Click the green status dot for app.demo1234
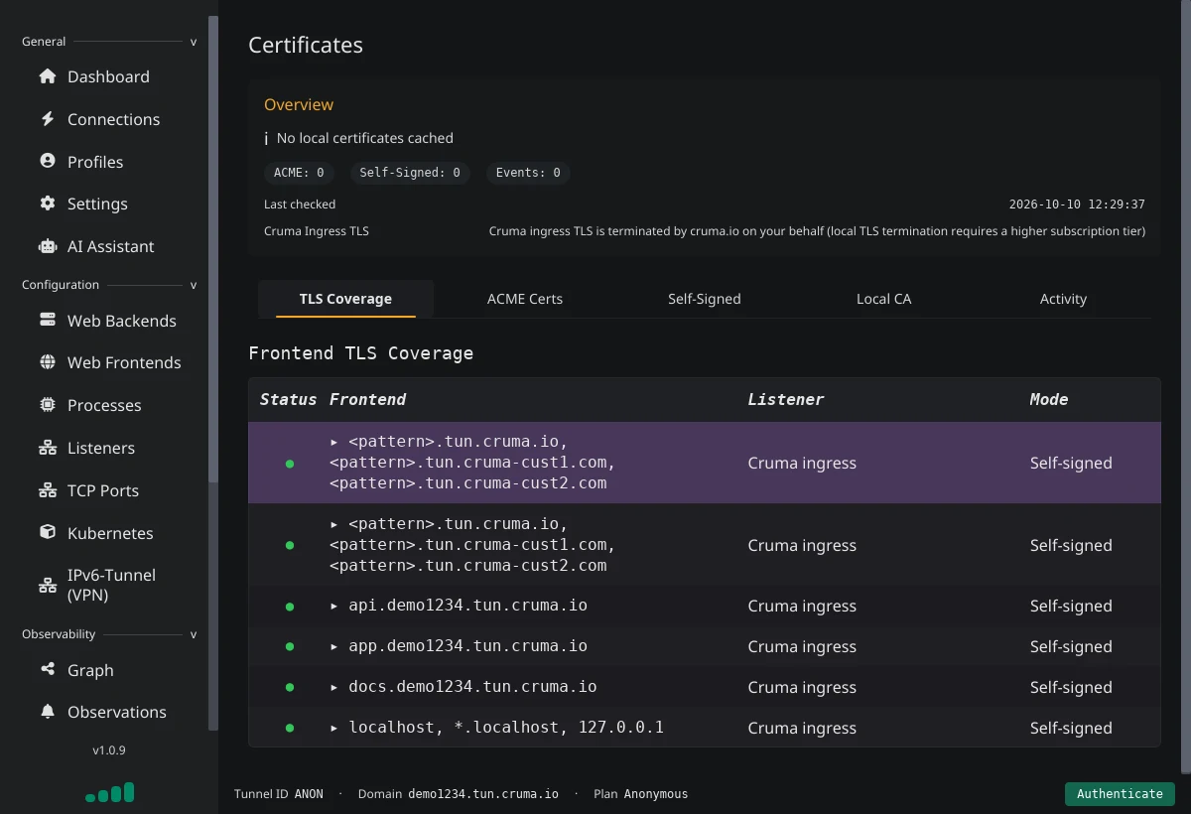The height and width of the screenshot is (814, 1191). pyautogui.click(x=290, y=646)
